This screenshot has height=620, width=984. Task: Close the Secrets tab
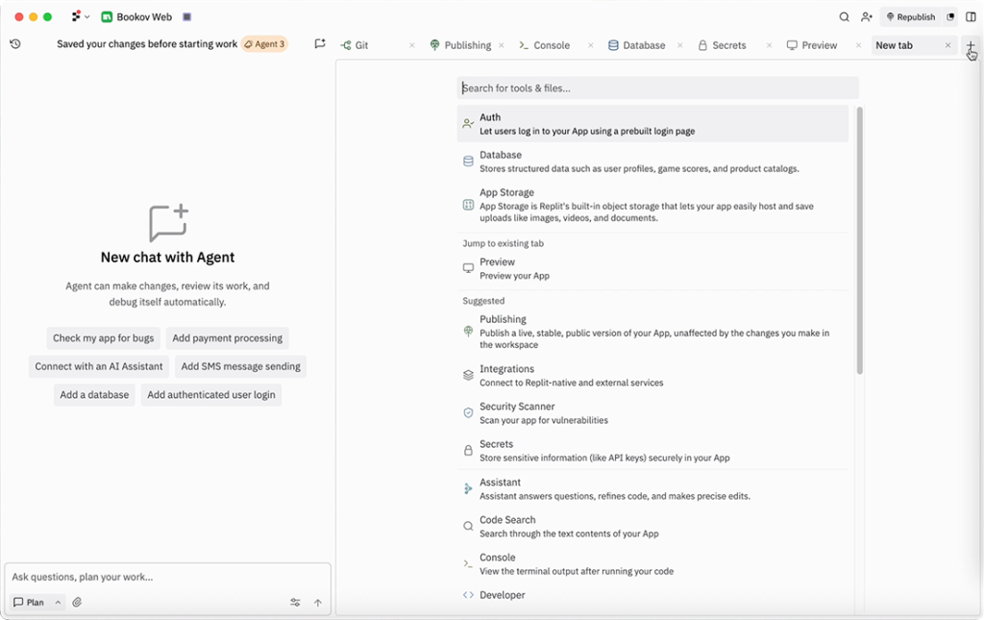tap(769, 45)
